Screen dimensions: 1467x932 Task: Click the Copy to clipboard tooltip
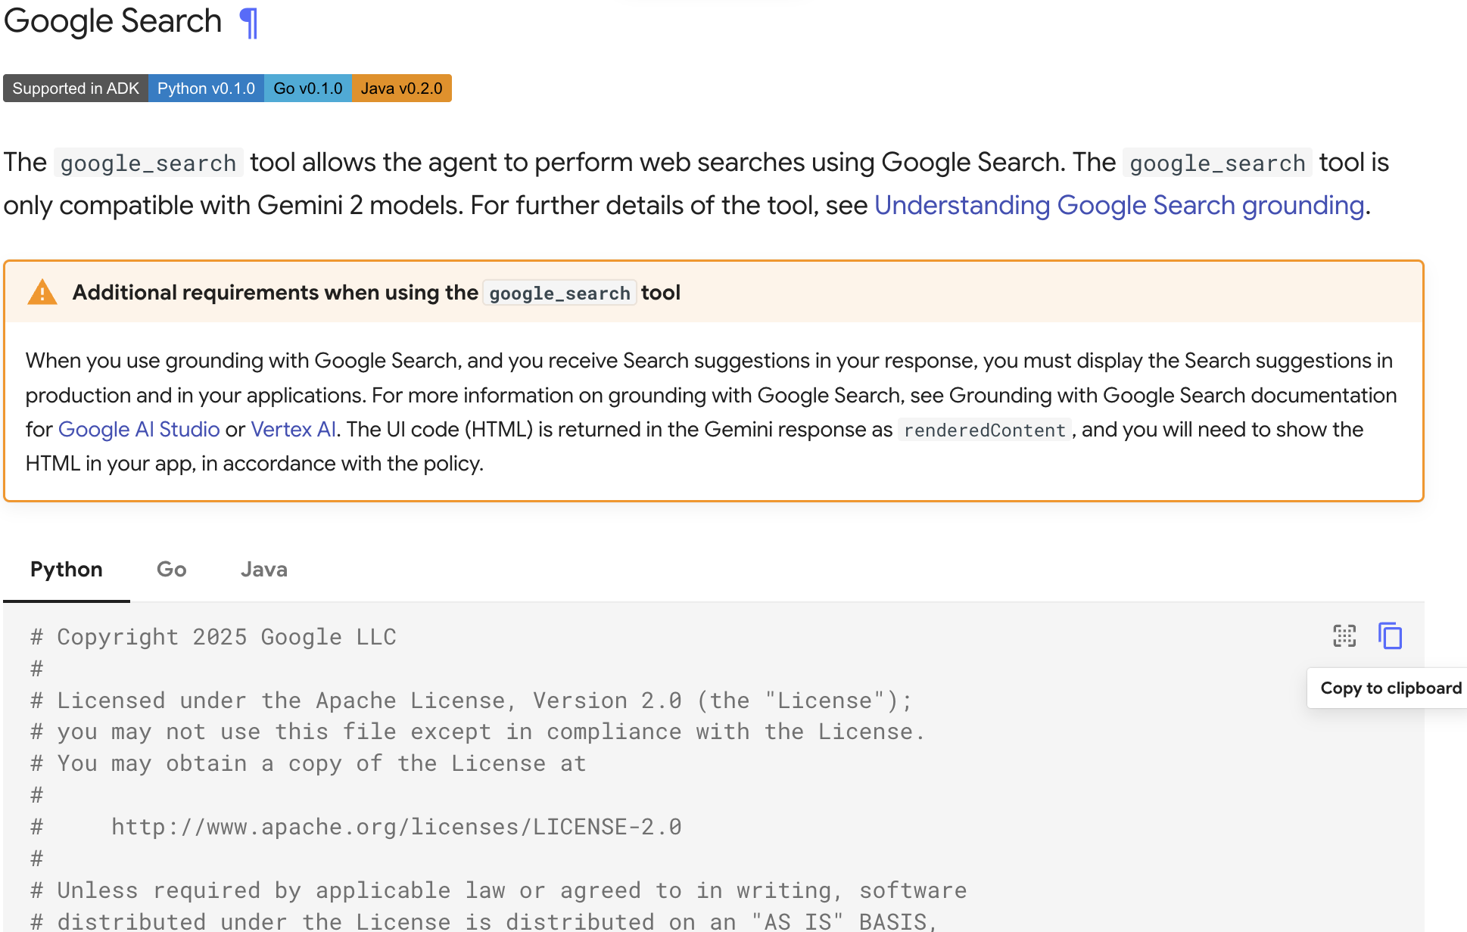[x=1390, y=688]
